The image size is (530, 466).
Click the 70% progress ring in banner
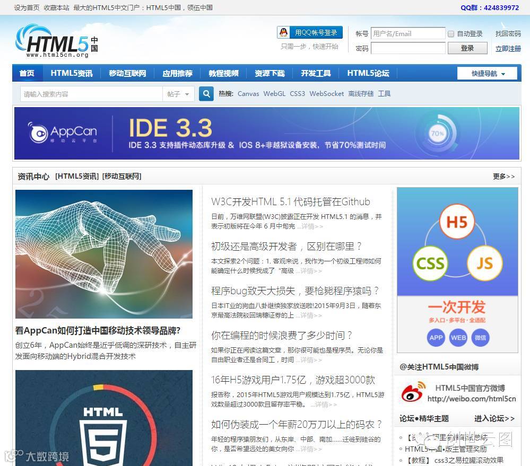(438, 134)
